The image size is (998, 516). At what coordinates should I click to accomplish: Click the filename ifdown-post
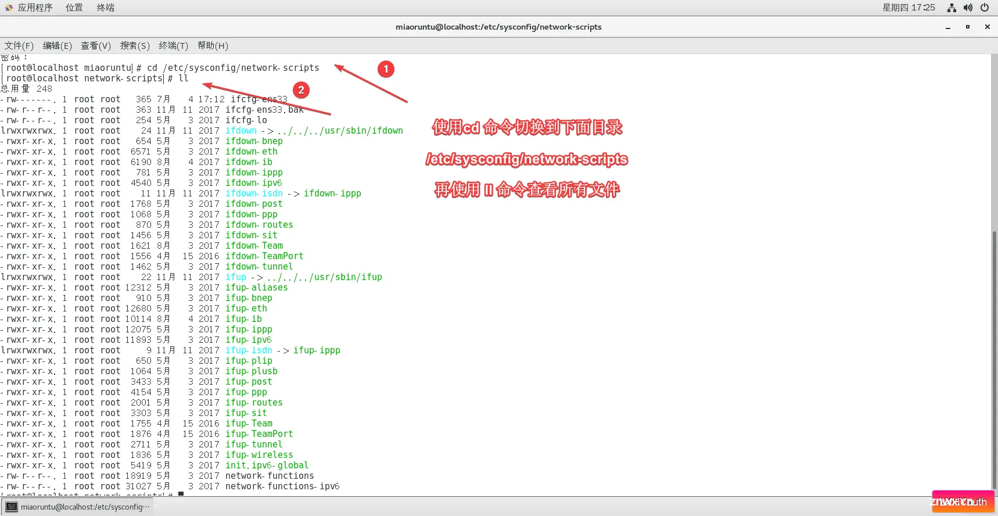(254, 204)
